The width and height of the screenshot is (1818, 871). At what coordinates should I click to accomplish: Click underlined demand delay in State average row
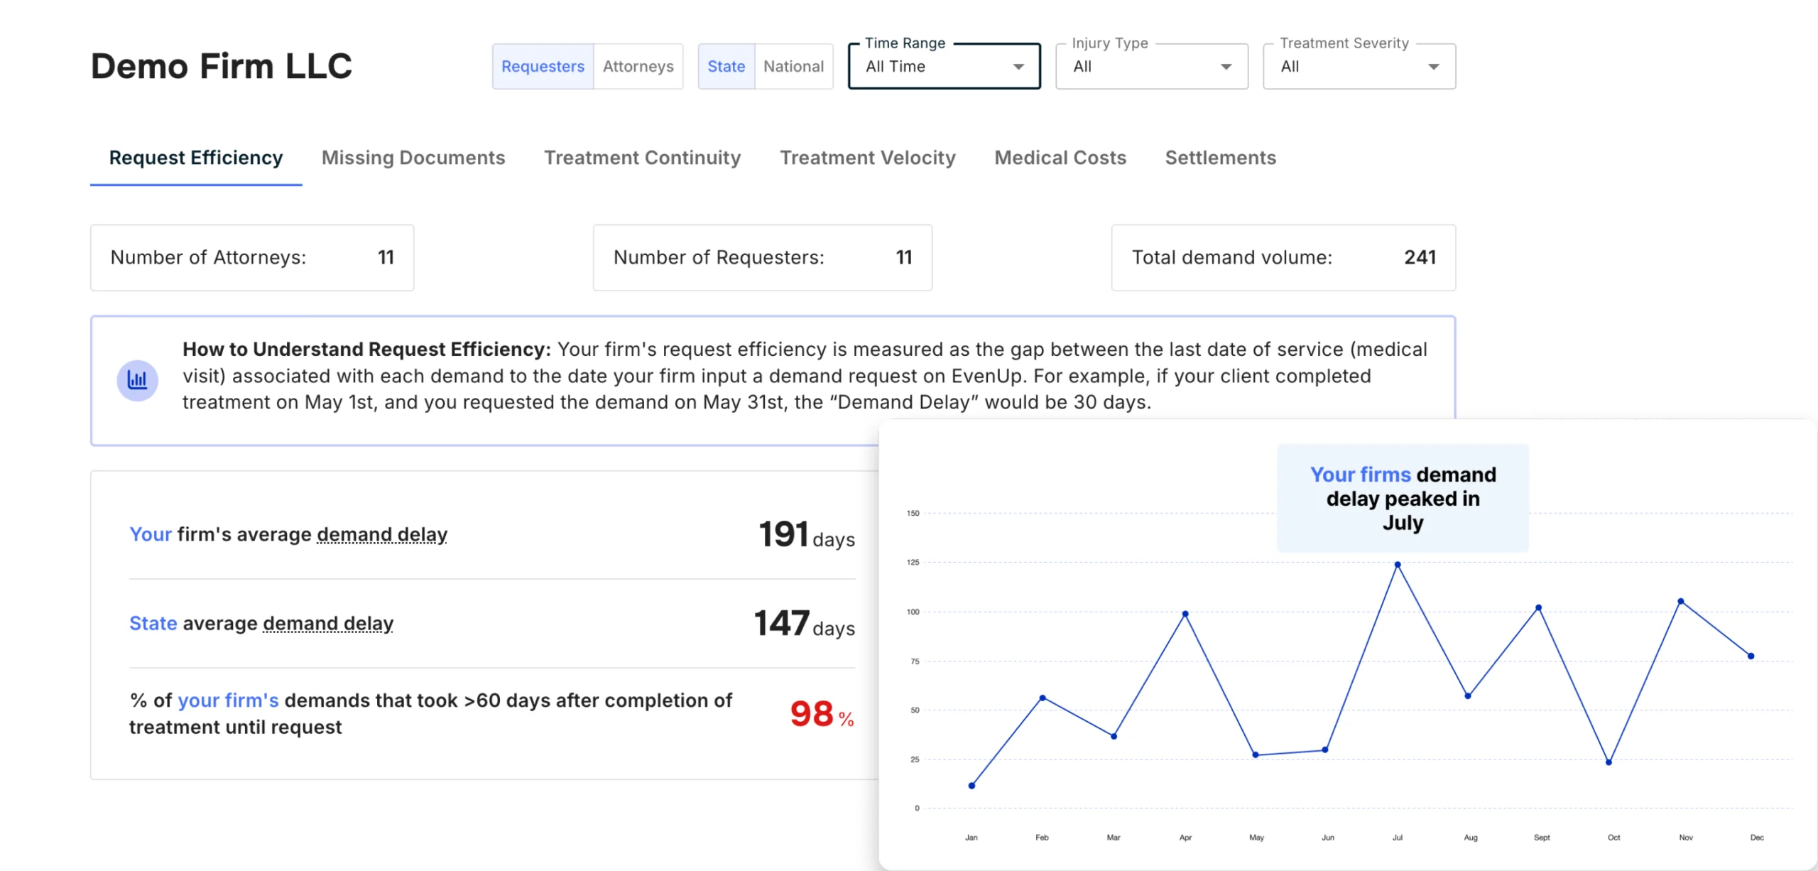[327, 623]
